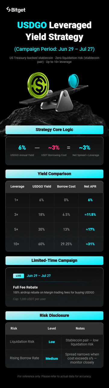
Task: Click the Bitget logo
Action: pos(16,10)
